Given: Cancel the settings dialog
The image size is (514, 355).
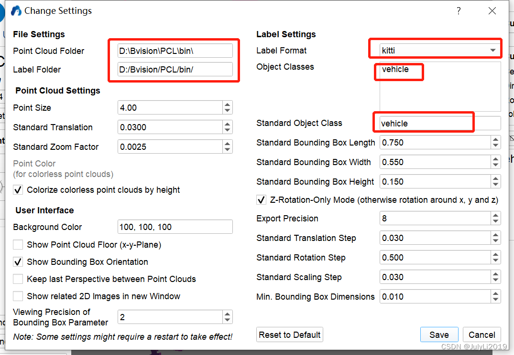Looking at the screenshot, I should 481,334.
